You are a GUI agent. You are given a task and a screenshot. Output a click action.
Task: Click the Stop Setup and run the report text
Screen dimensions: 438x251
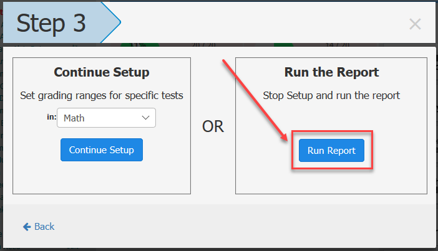click(331, 95)
